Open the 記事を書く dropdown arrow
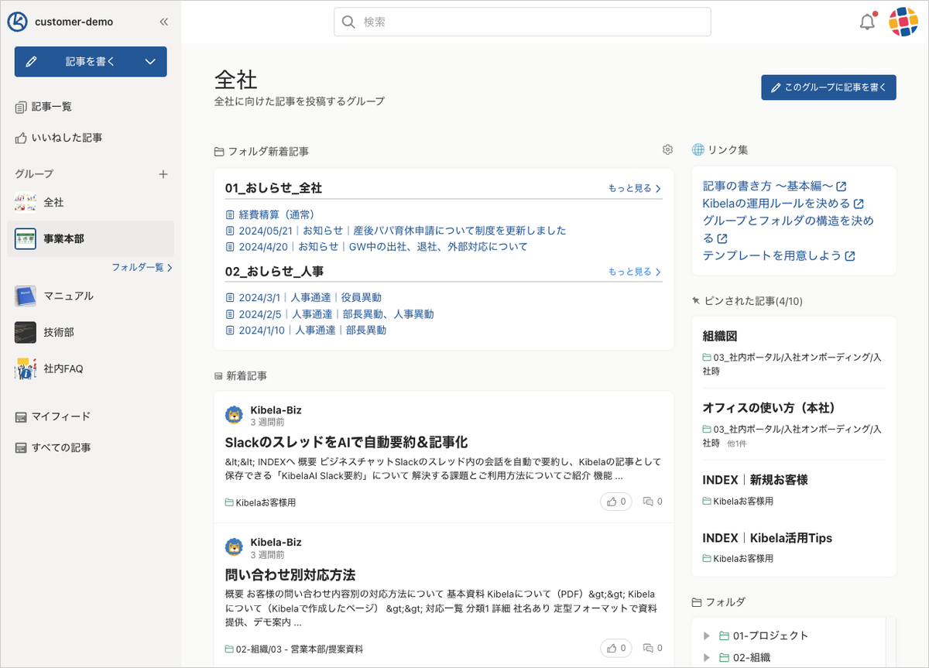This screenshot has width=929, height=668. click(x=151, y=62)
